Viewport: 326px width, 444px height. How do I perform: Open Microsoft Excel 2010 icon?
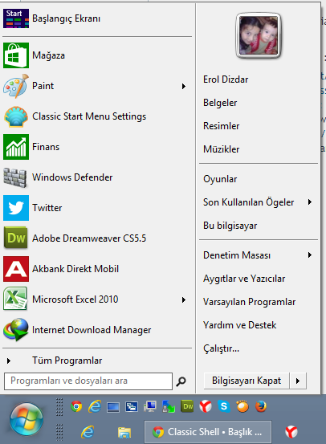(x=15, y=299)
